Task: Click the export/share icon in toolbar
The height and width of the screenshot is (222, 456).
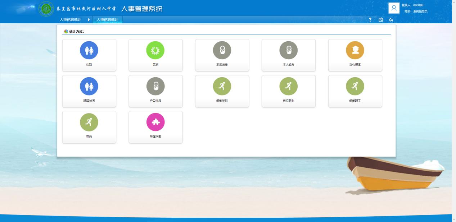Action: (381, 20)
